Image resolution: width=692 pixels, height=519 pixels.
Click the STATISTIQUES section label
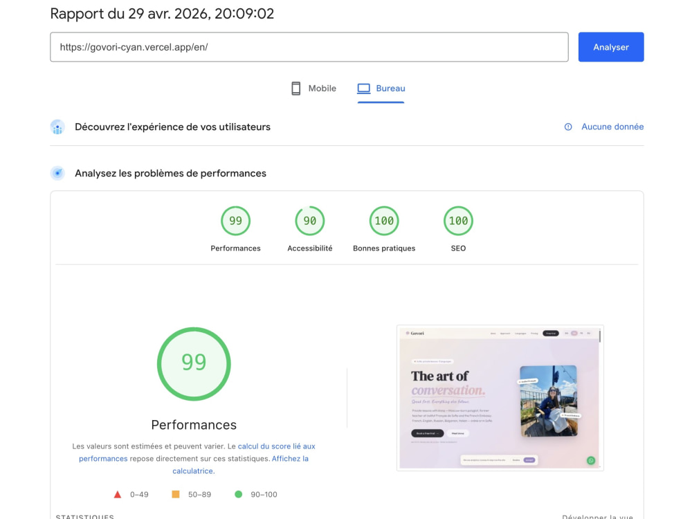point(84,516)
